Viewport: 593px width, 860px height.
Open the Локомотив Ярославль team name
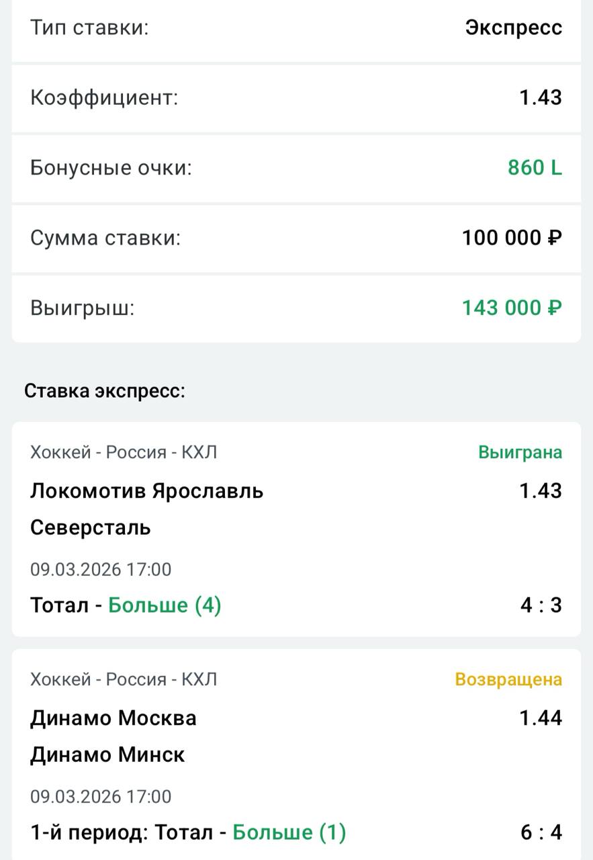[146, 491]
